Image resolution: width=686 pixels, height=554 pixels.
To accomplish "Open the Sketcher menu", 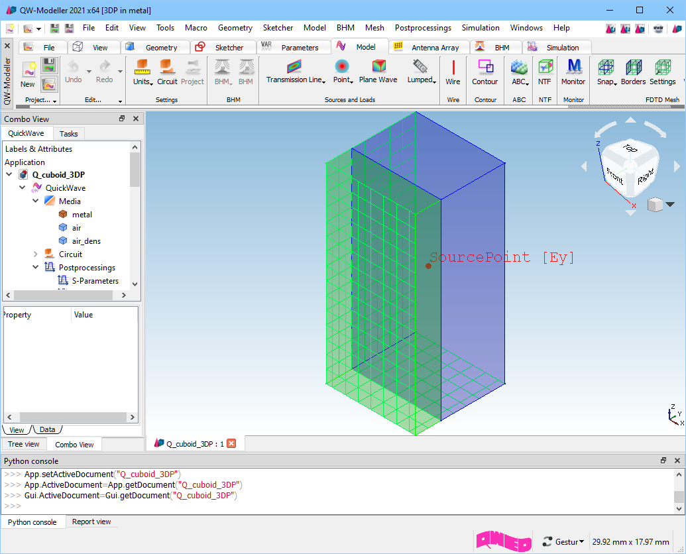I will (278, 28).
